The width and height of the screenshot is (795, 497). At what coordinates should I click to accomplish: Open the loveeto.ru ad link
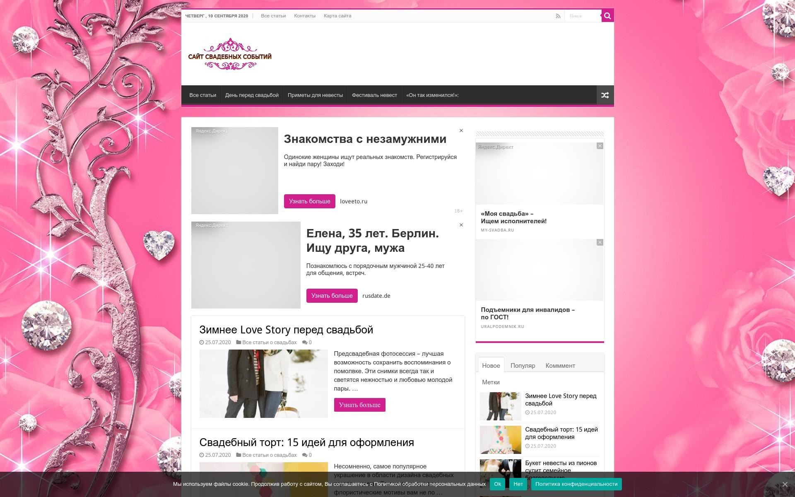tap(354, 201)
